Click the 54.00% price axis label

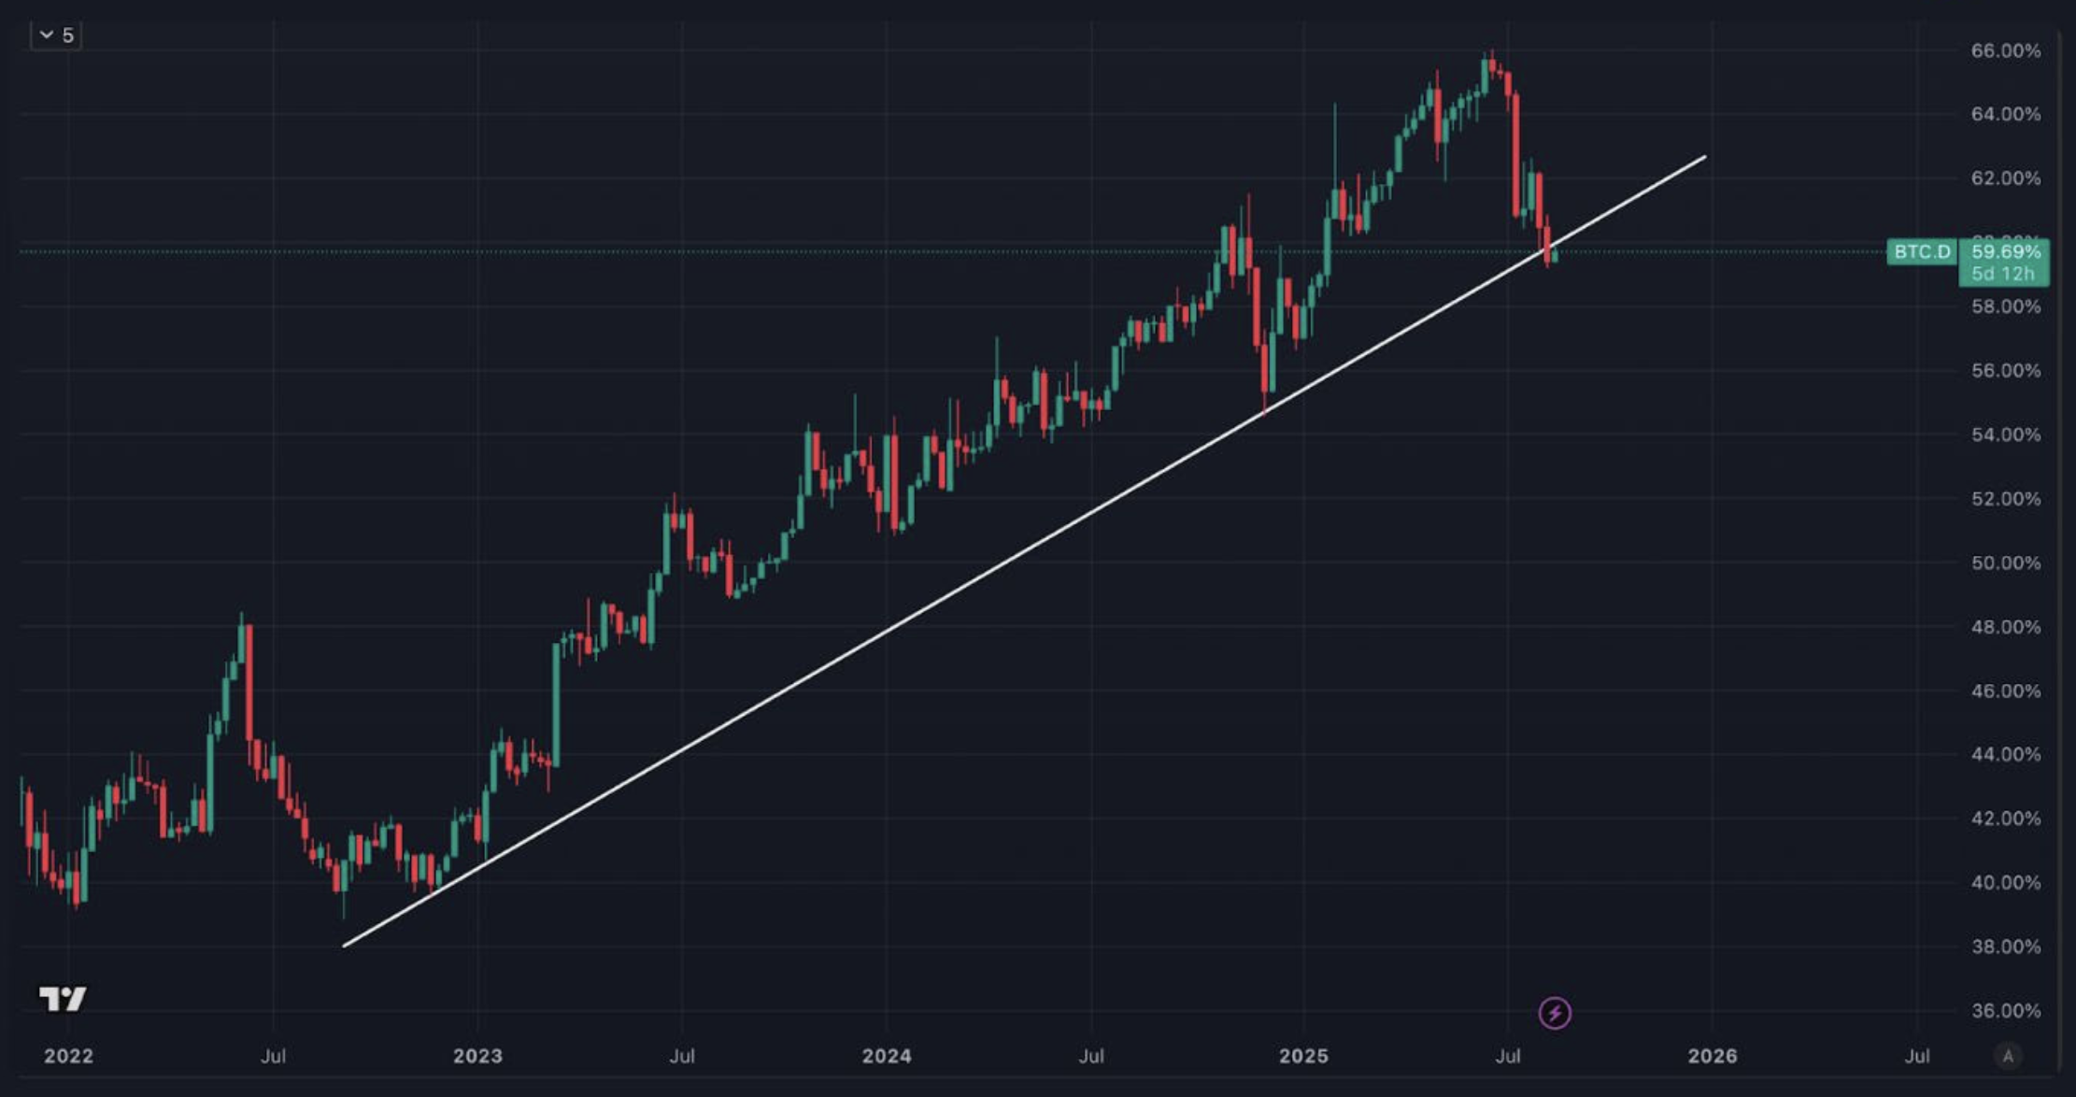point(2006,435)
